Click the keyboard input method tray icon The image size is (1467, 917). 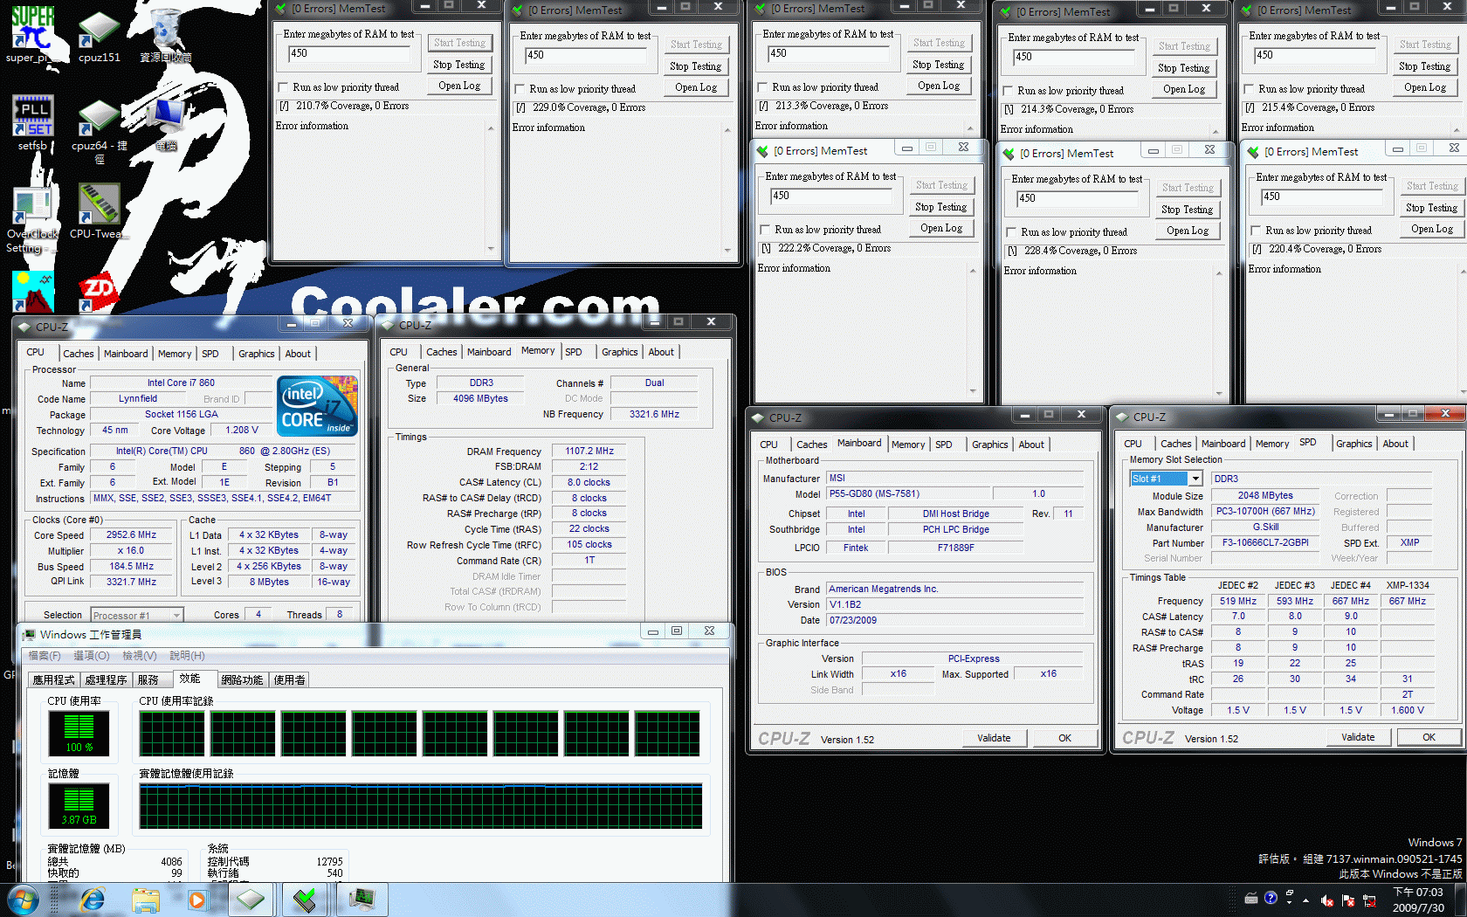(x=1251, y=898)
